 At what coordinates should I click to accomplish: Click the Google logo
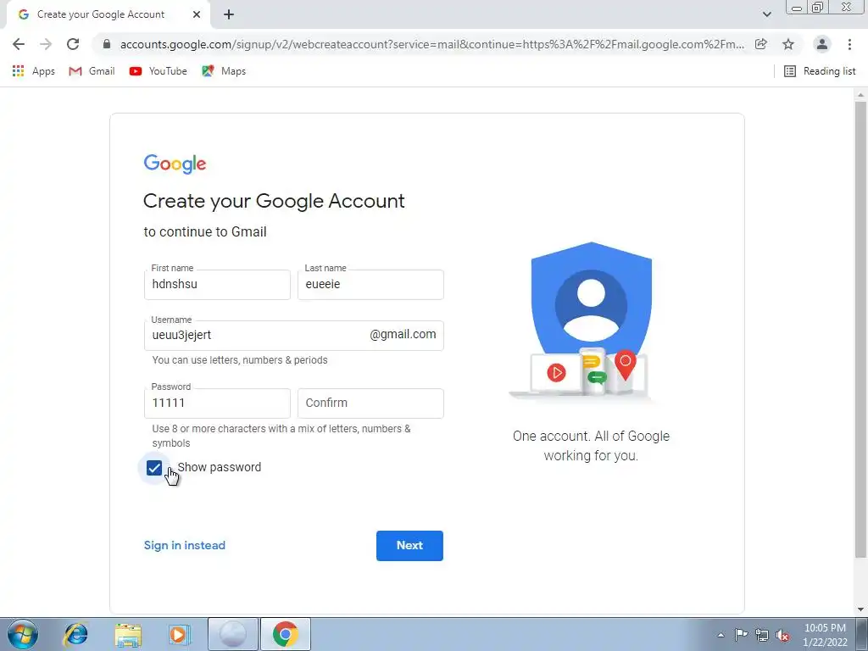175,164
